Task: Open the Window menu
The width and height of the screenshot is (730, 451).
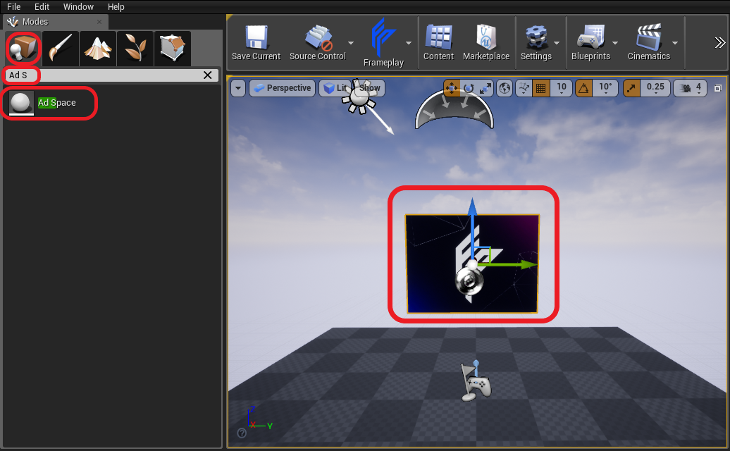Action: coord(78,7)
